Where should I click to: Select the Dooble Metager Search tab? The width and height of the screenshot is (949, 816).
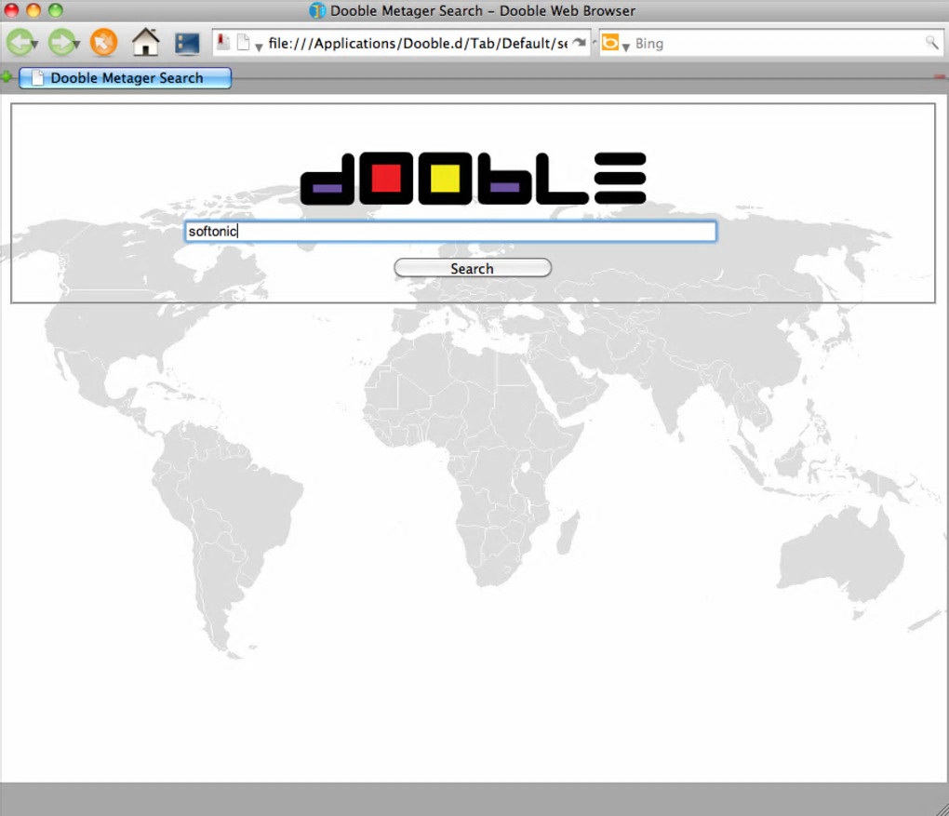126,78
